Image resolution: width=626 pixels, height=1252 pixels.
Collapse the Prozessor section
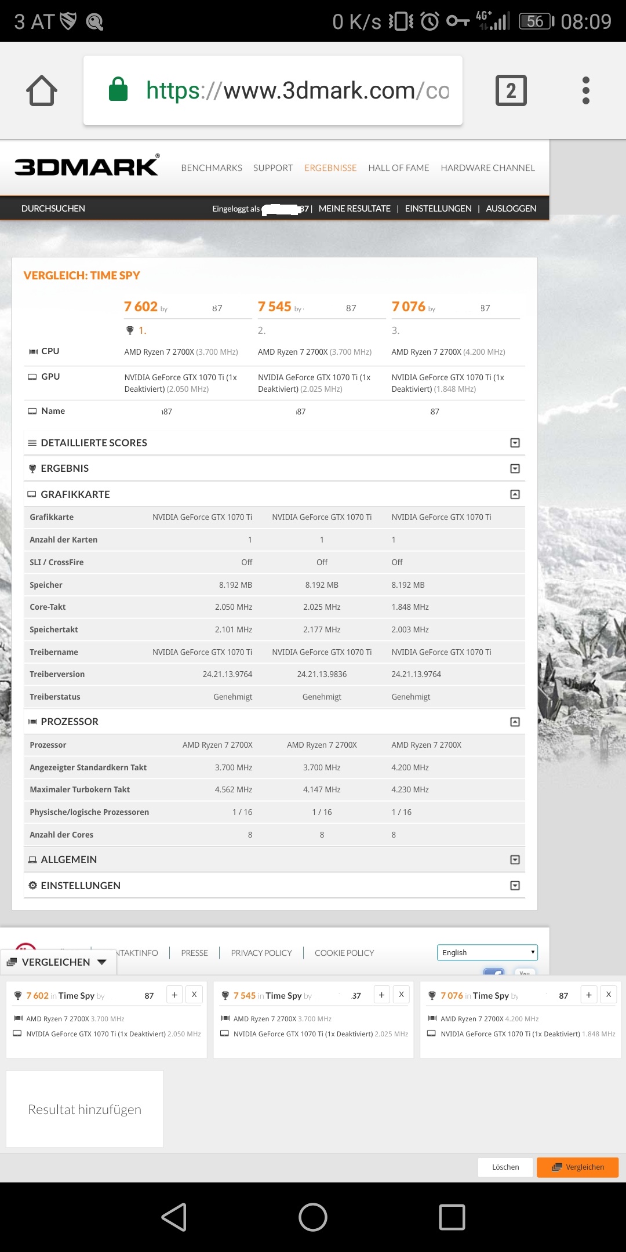(515, 722)
